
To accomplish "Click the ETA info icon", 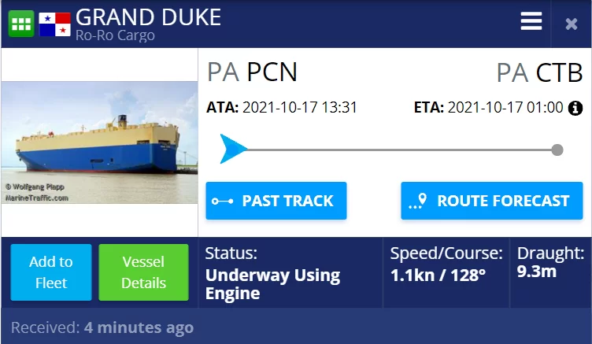I will [575, 108].
